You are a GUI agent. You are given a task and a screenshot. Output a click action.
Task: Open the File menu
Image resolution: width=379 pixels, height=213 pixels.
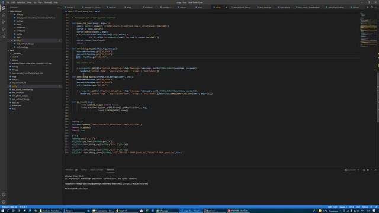pyautogui.click(x=8, y=2)
